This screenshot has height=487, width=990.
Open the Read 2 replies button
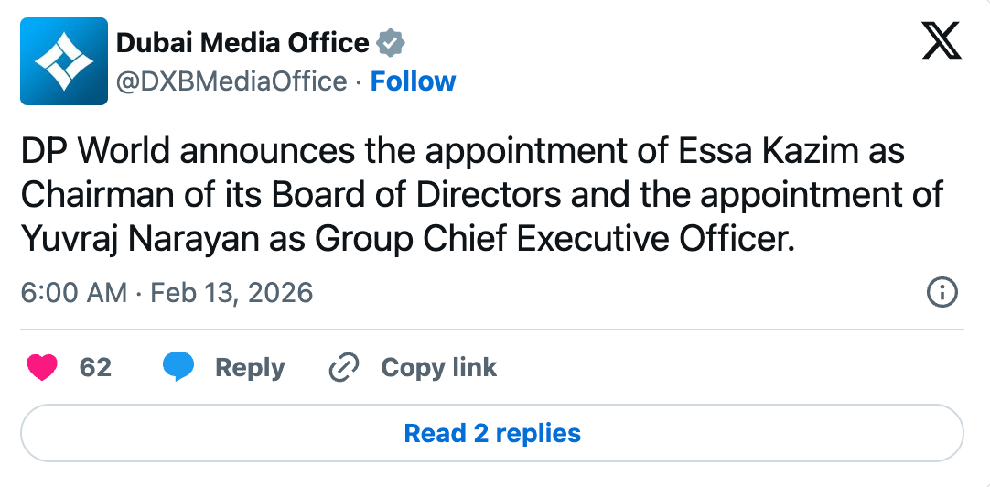[x=492, y=433]
